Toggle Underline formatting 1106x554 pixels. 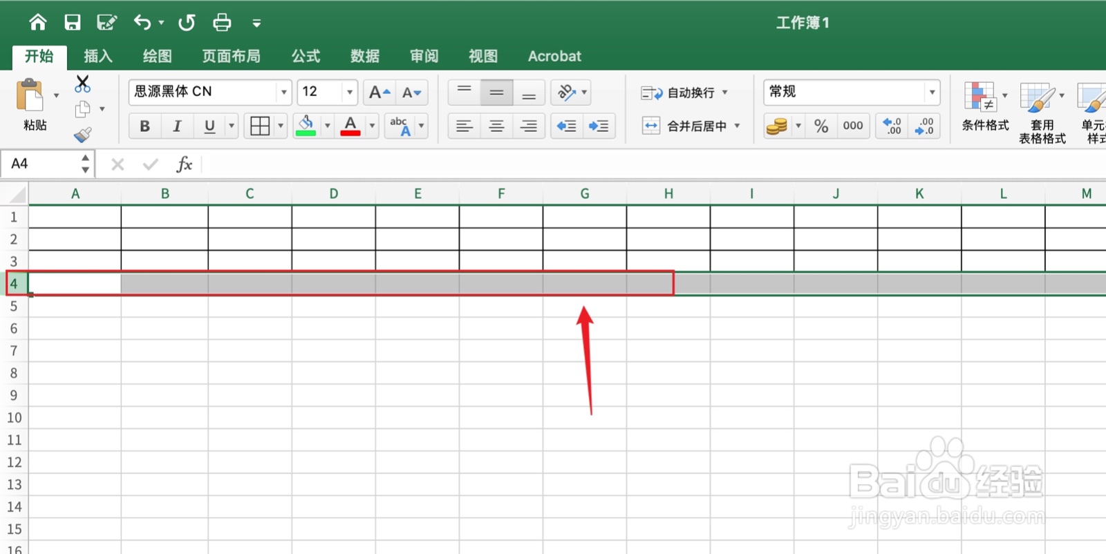209,126
